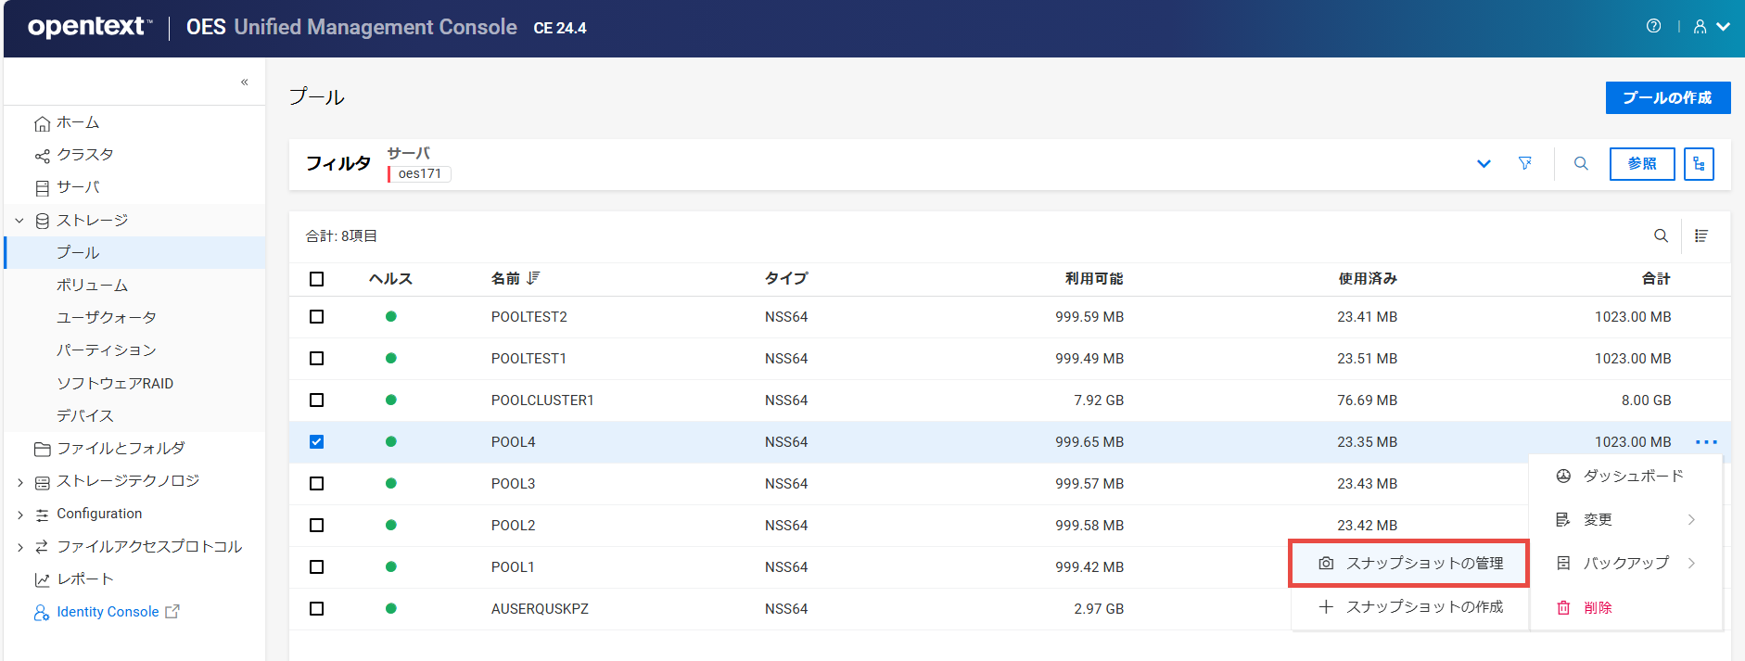Expand the filter panel chevron

point(1484,163)
